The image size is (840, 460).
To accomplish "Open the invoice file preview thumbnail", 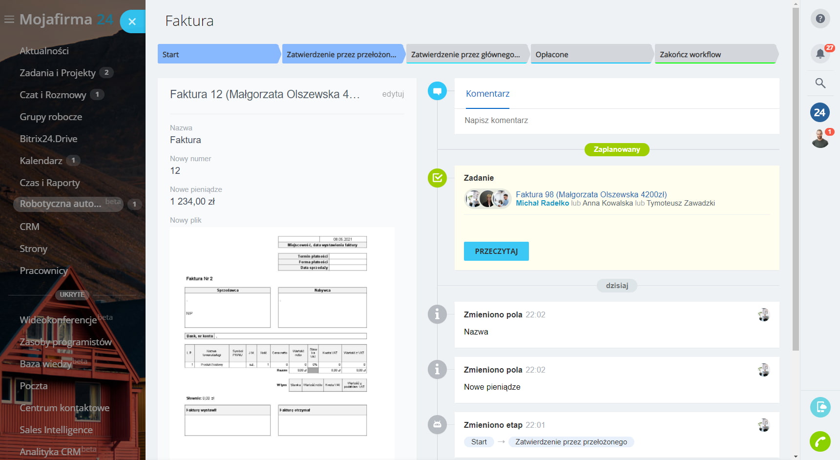I will tap(282, 342).
